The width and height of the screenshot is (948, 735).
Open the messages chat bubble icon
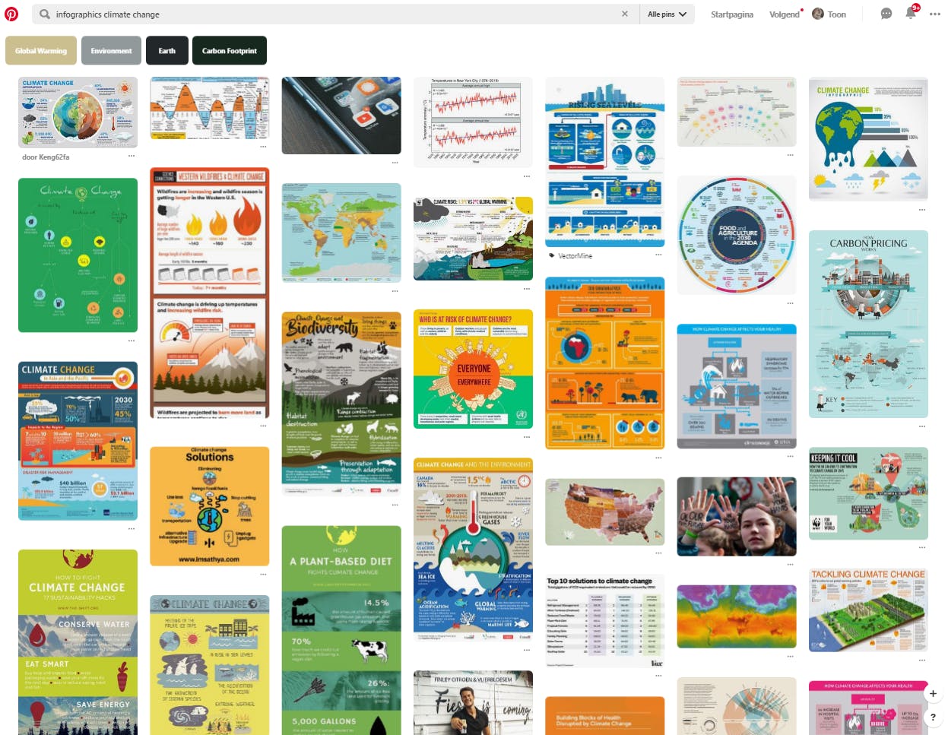pos(886,14)
